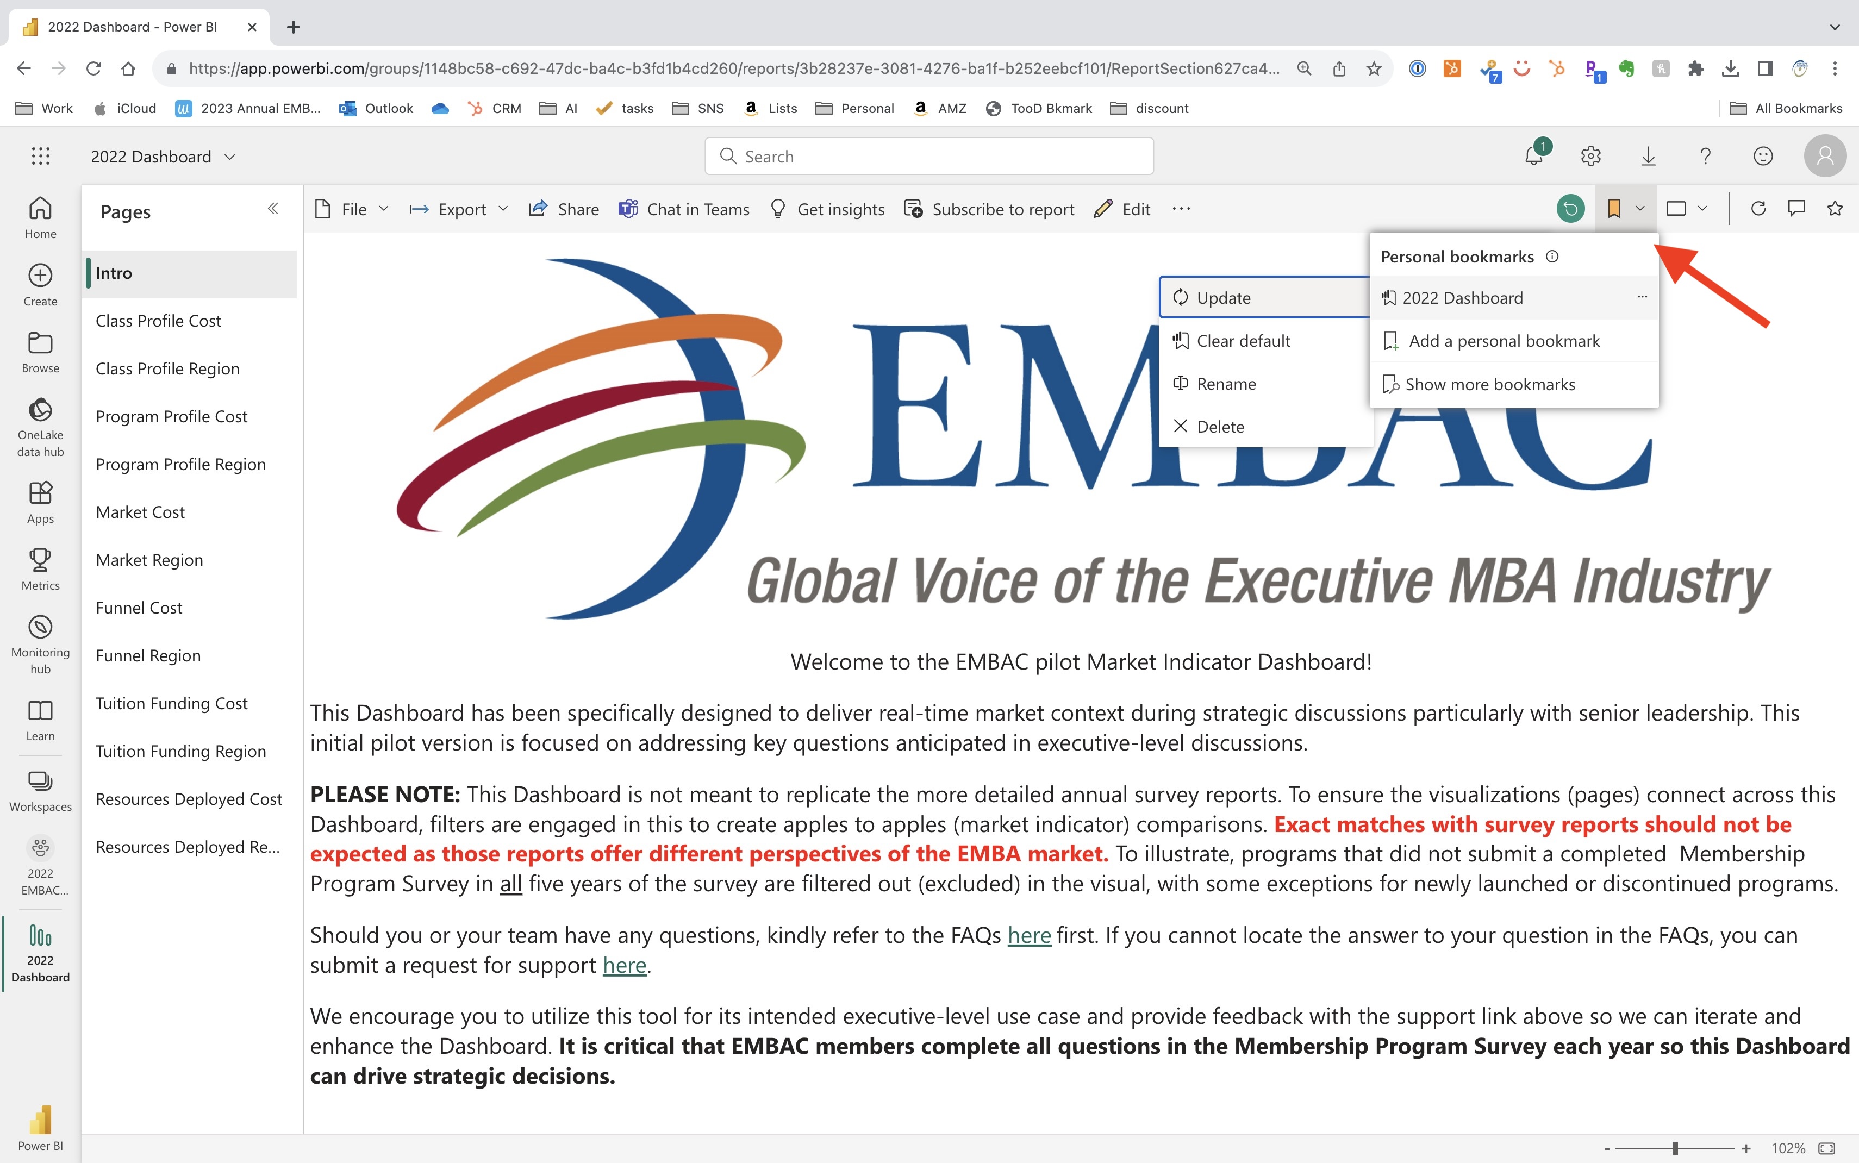Open the Market Region page
The height and width of the screenshot is (1163, 1859).
[x=189, y=560]
